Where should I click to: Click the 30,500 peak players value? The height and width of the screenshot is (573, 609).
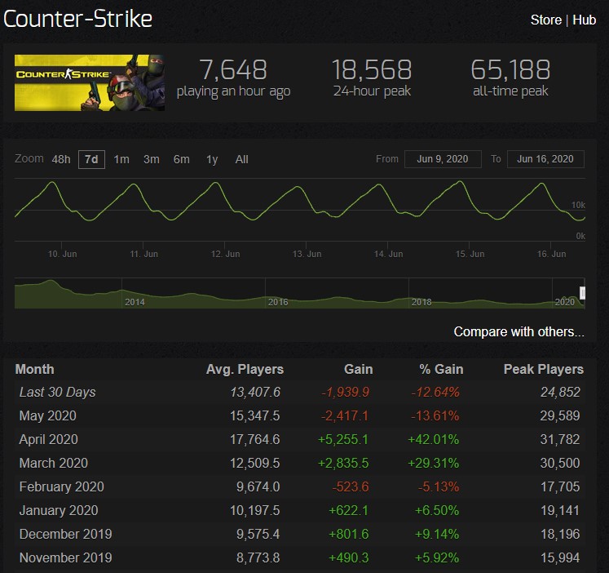coord(559,464)
